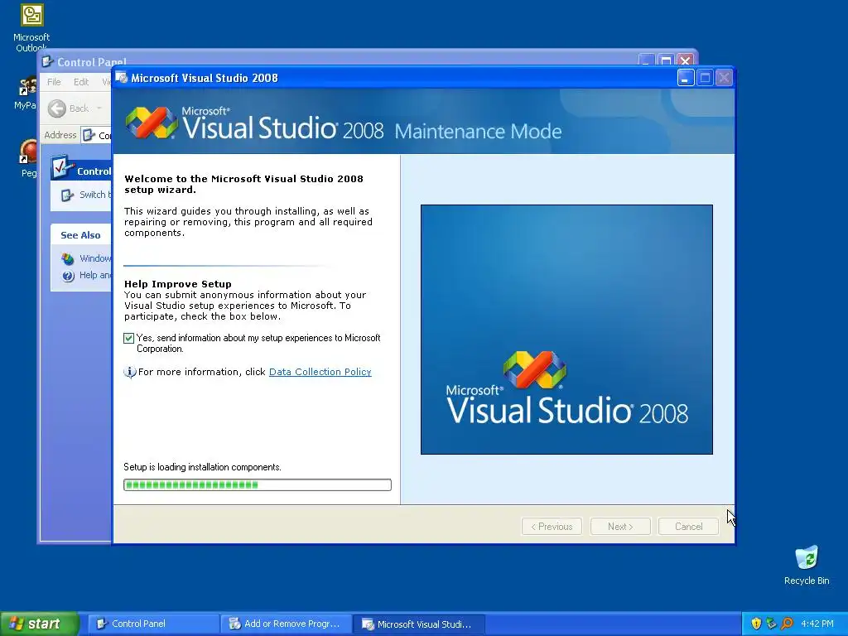Image resolution: width=848 pixels, height=636 pixels.
Task: Click the Cancel button in setup wizard
Action: pos(688,527)
